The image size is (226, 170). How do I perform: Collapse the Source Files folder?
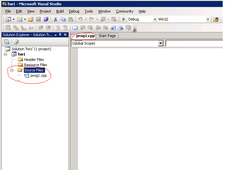point(12,70)
